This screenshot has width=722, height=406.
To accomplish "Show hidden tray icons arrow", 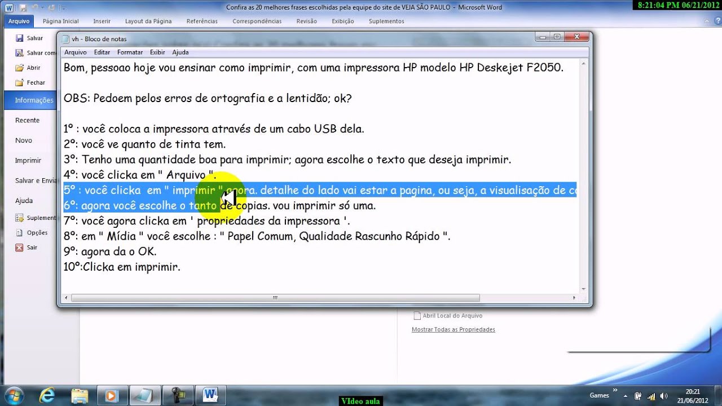I will (627, 396).
